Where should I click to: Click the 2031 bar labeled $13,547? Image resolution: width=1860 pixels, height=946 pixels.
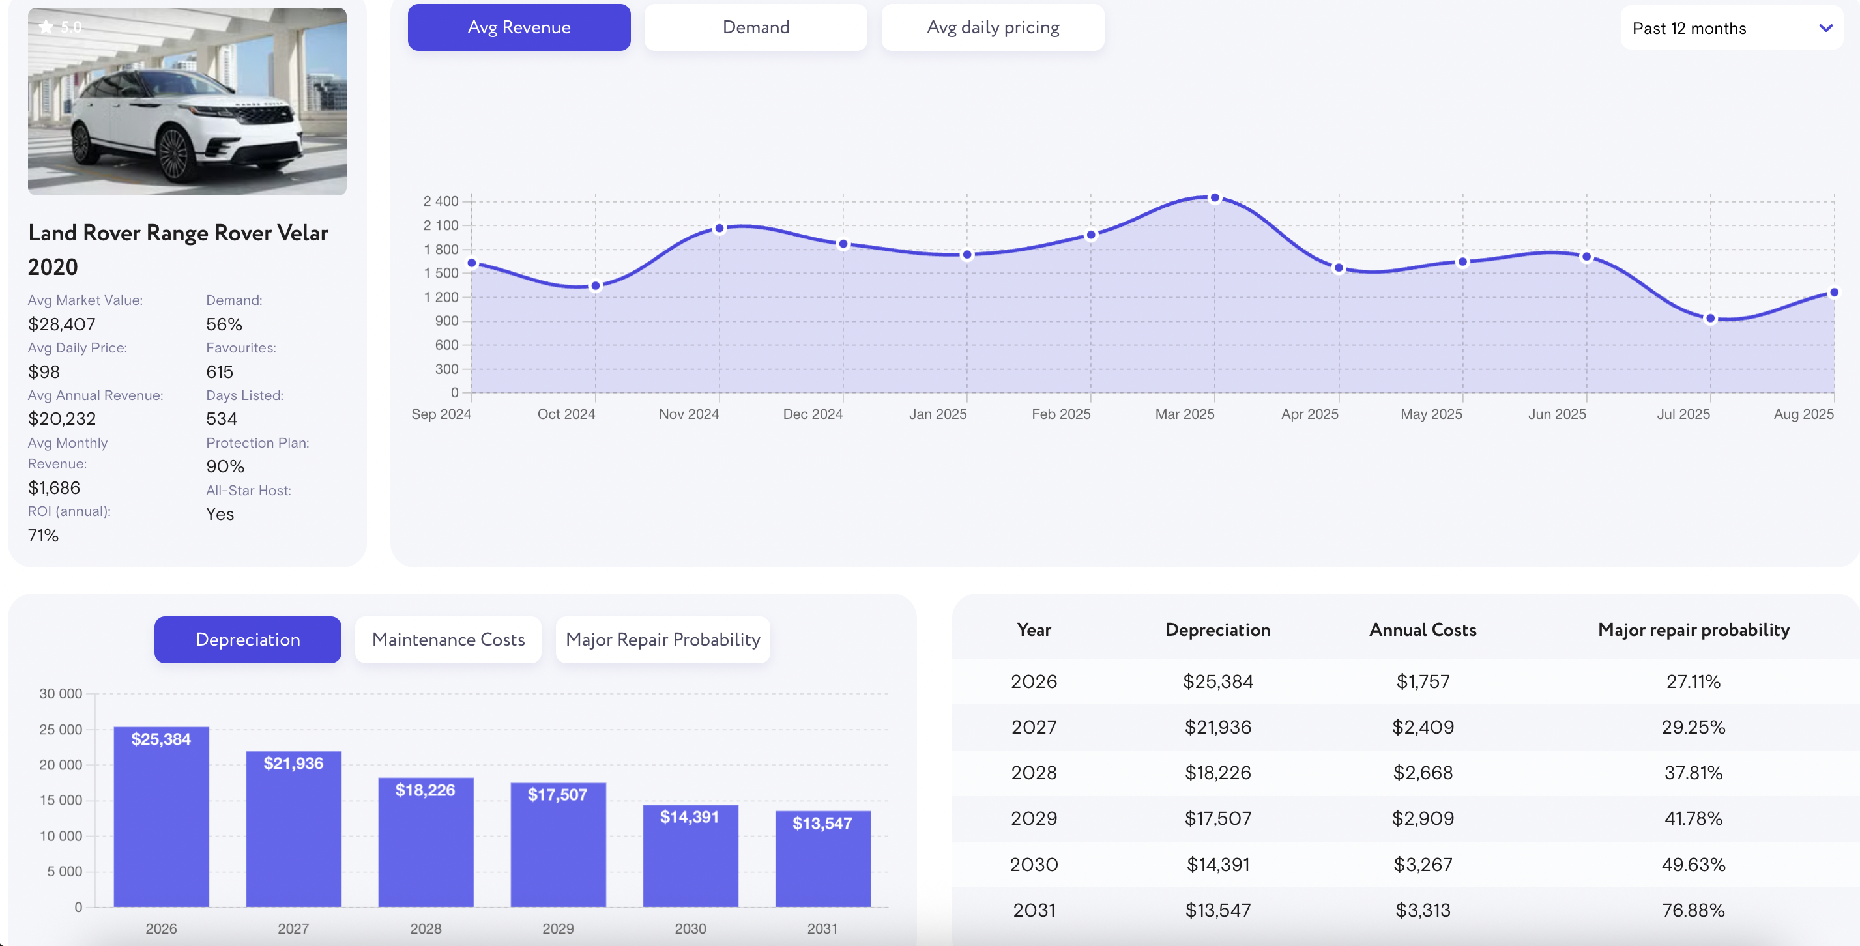pyautogui.click(x=822, y=858)
